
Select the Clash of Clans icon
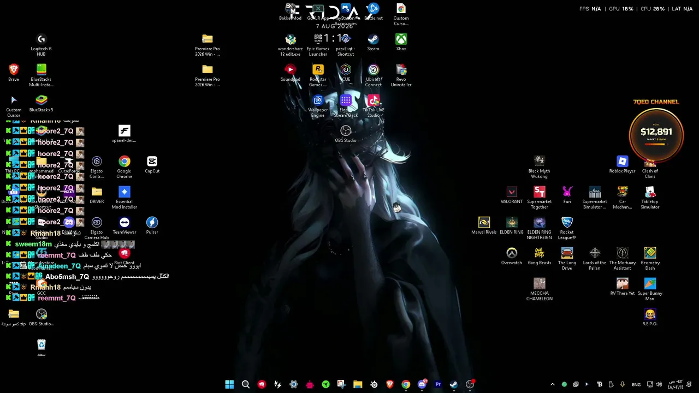650,167
